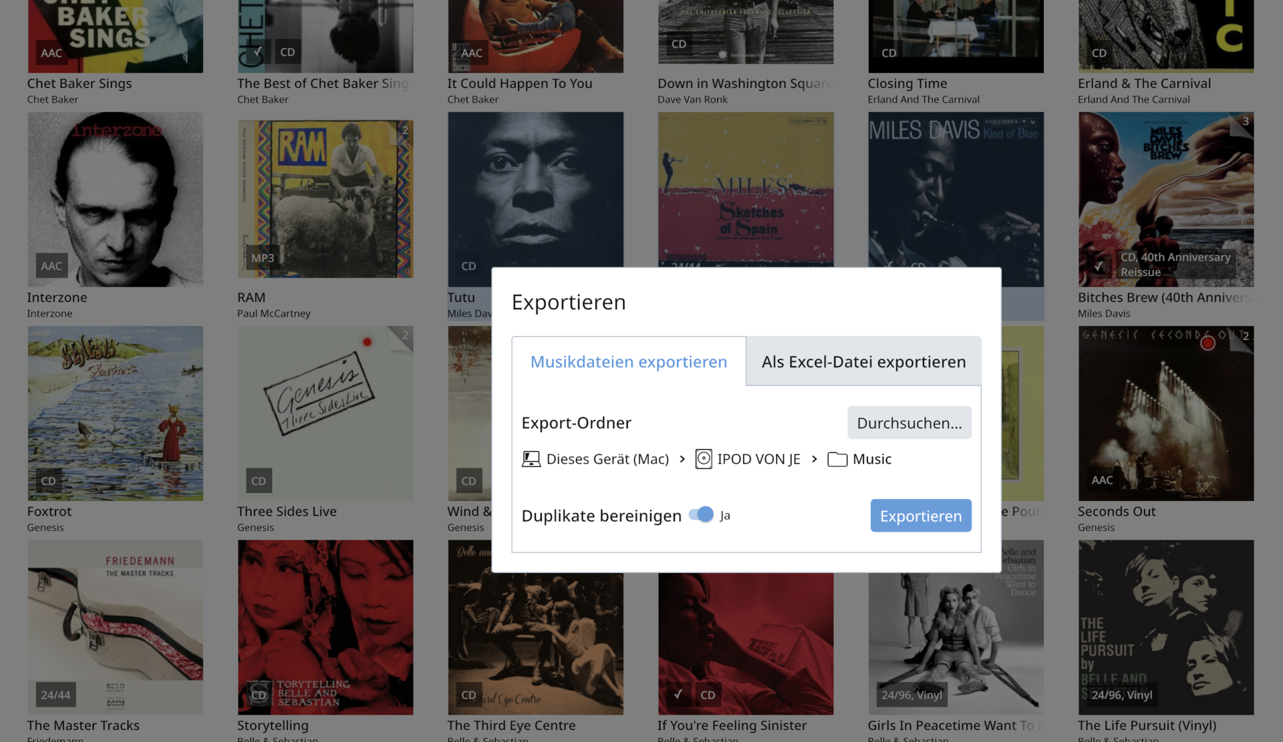This screenshot has height=742, width=1283.
Task: Open the Als Excel-Datei exportieren tab
Action: 863,361
